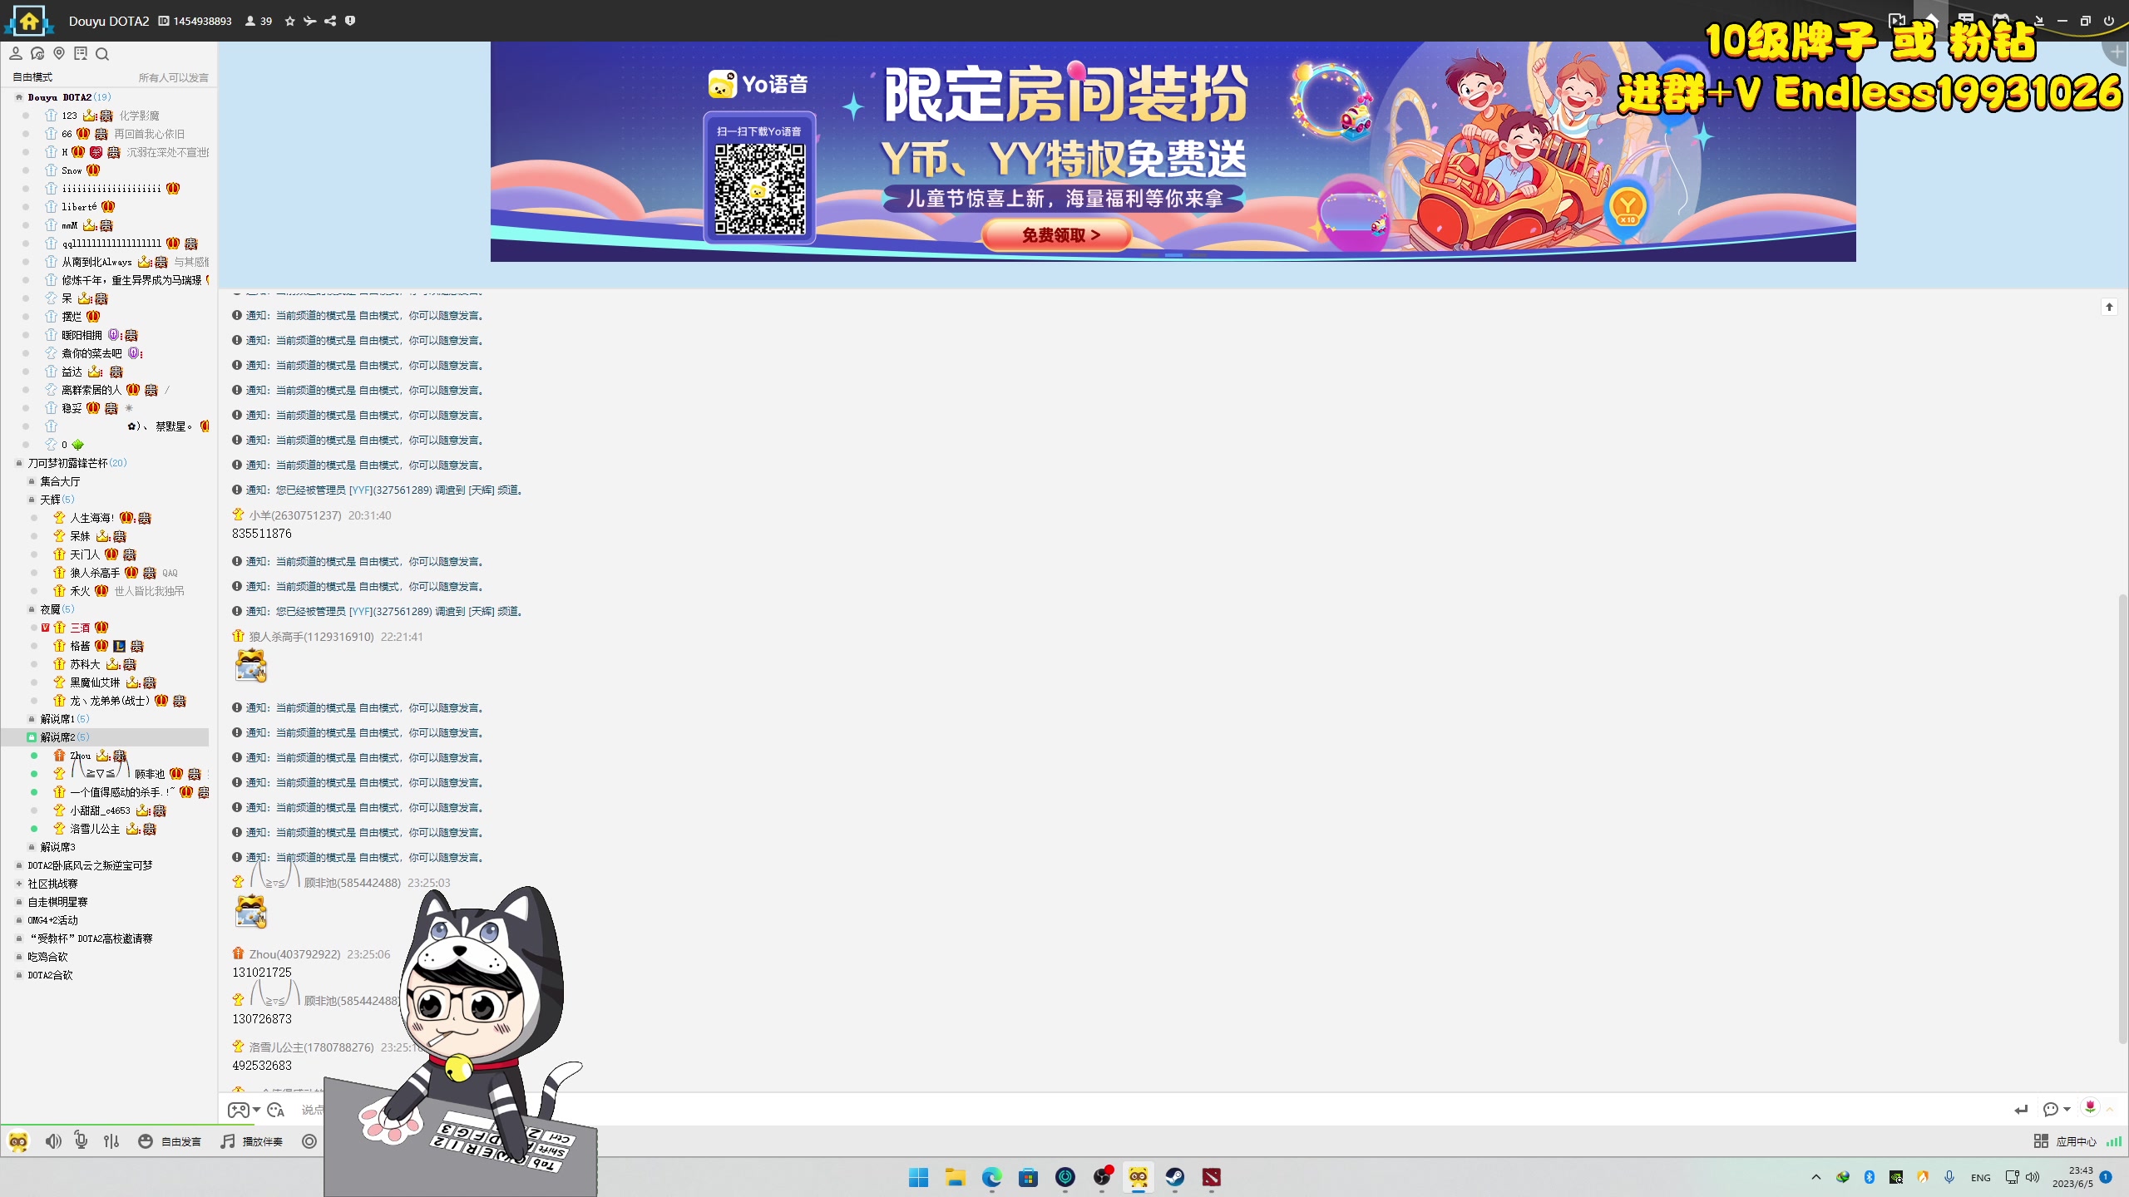
Task: Expand the small arrow beside the tulip icon
Action: (2110, 1109)
